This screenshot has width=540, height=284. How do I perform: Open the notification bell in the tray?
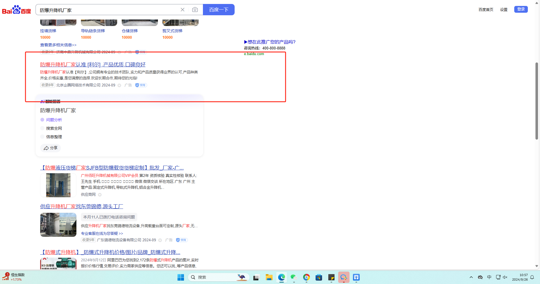point(532,277)
